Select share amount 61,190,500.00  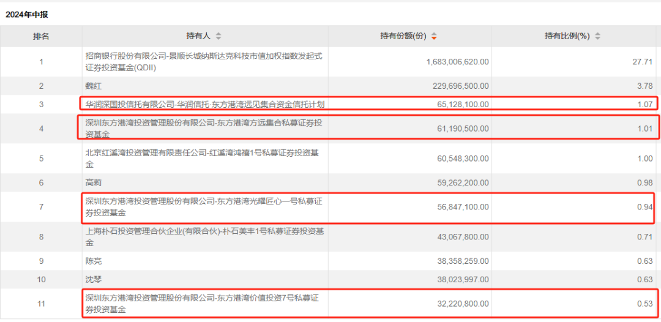pos(463,129)
